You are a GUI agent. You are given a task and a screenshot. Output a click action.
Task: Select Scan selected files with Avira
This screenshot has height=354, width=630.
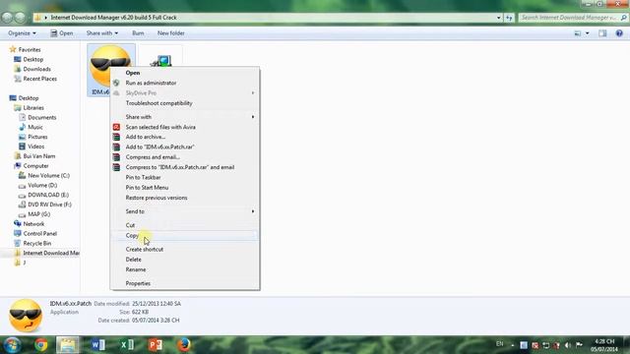click(x=184, y=127)
